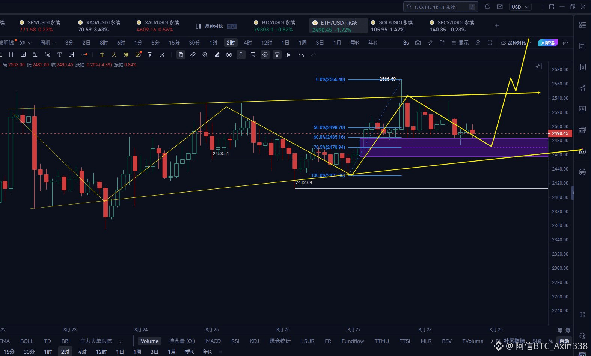This screenshot has height=356, width=591.
Task: Select the 4时 timeframe in top bar
Action: coord(248,43)
